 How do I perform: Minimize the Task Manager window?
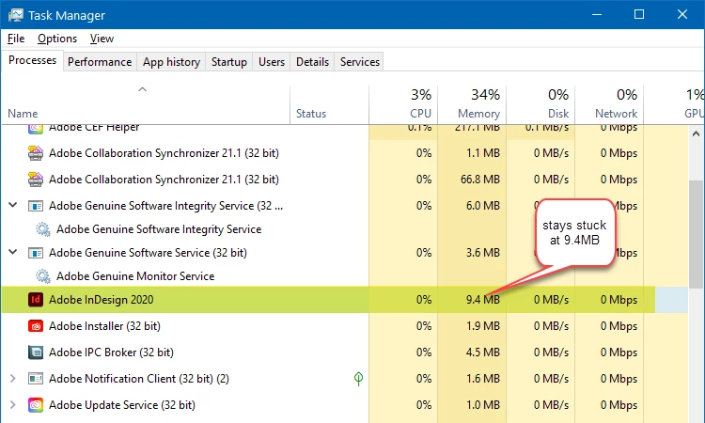point(597,14)
